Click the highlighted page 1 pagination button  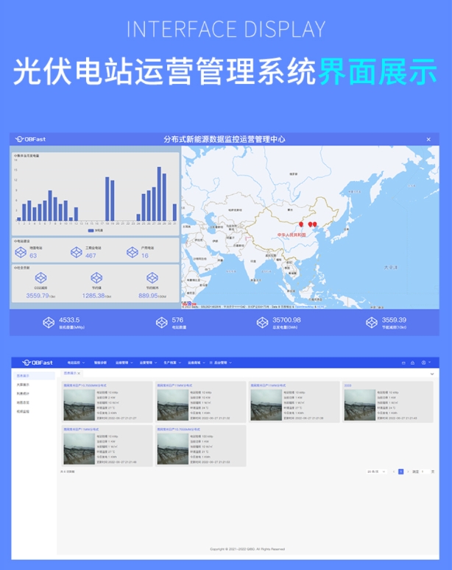pos(401,471)
